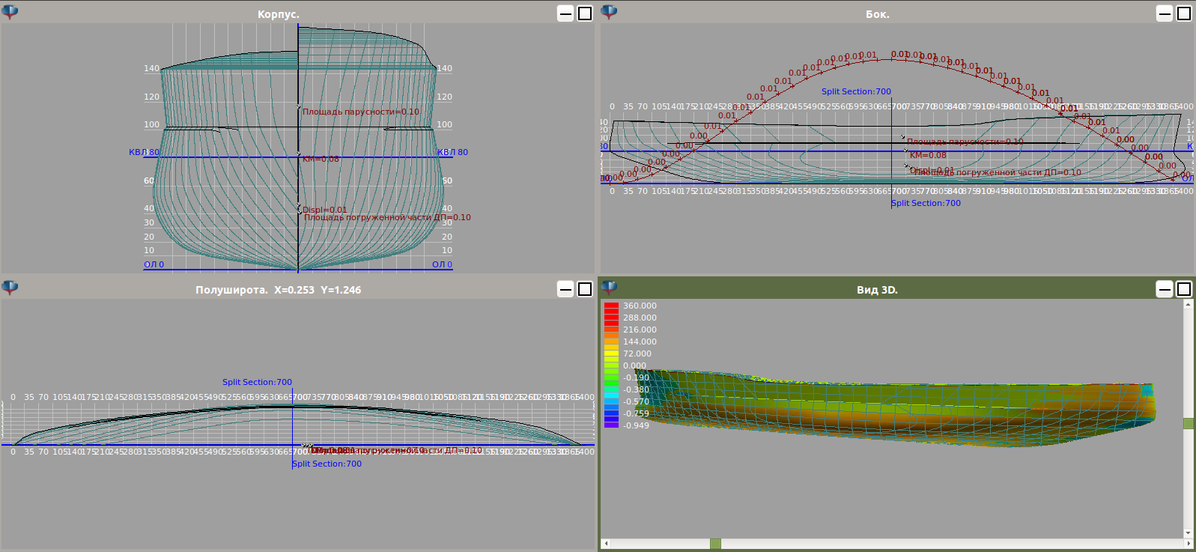Click lower Split Section:700 label in Бок

(926, 203)
